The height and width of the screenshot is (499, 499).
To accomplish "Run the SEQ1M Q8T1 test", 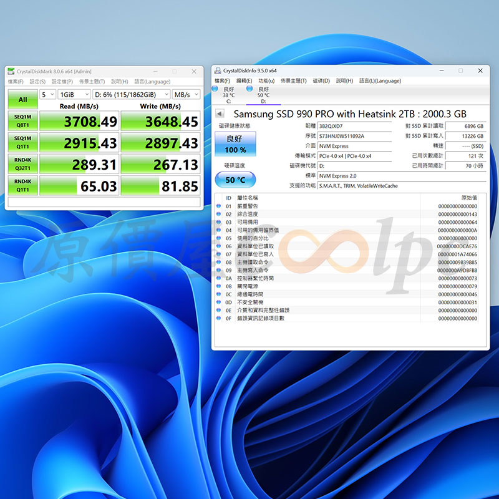I will click(22, 121).
